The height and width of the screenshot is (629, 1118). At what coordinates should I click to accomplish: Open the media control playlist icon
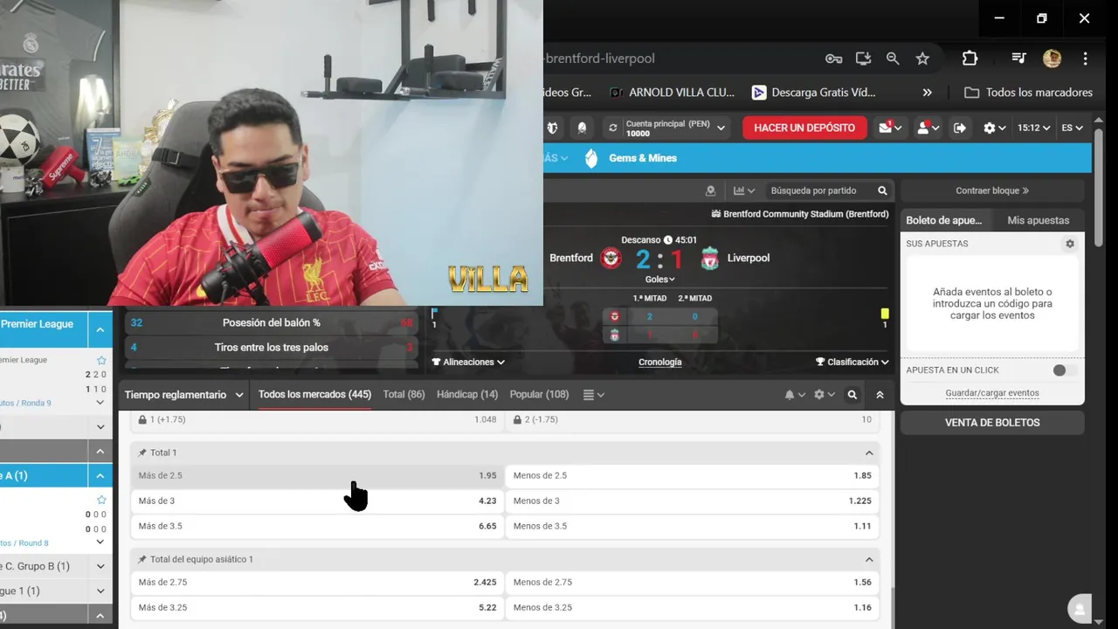(x=1018, y=59)
